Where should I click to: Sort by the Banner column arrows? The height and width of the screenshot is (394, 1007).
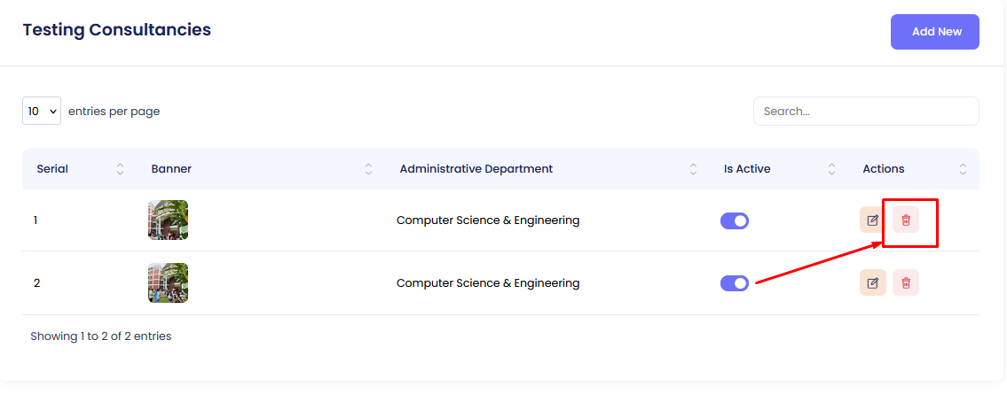pyautogui.click(x=368, y=169)
